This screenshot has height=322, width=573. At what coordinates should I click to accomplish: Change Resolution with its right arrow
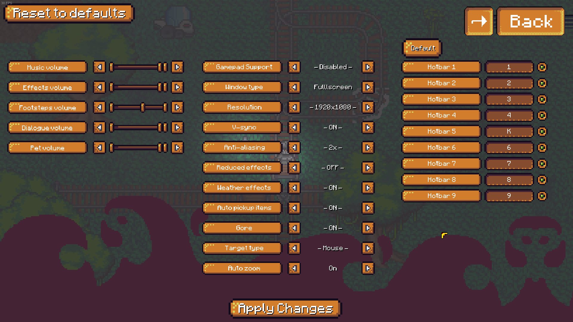pyautogui.click(x=368, y=107)
